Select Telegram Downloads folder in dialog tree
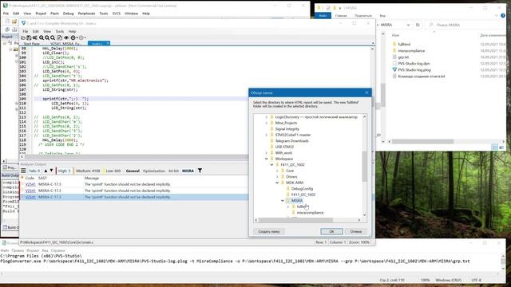 pyautogui.click(x=291, y=141)
